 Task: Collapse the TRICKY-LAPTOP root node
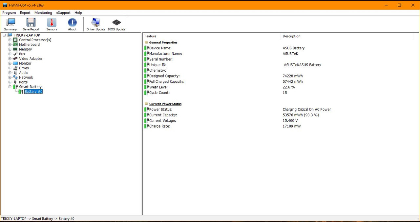tap(4, 35)
